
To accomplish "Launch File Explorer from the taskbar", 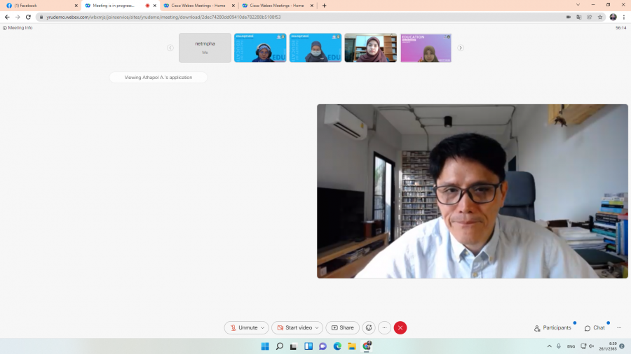I will 352,346.
